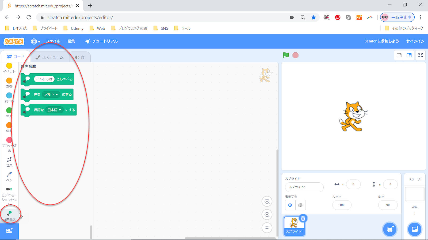Click the 大きさ size field
This screenshot has width=428, height=240.
342,205
